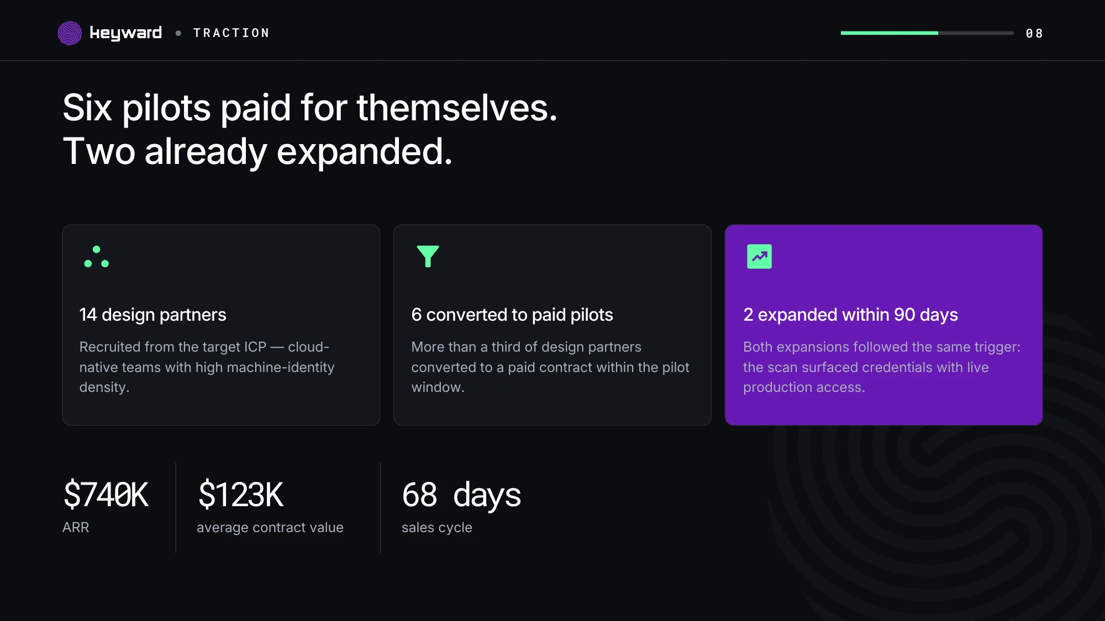Click the 'Recruited from the target ICP' description
Viewport: 1105px width, 621px height.
pyautogui.click(x=207, y=367)
